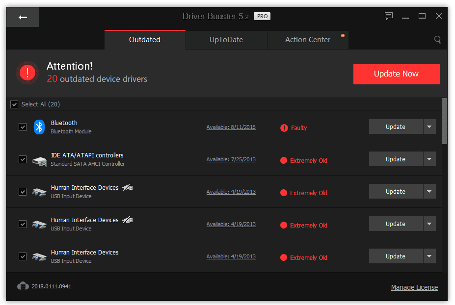Click the database version 2018.0111.0941
455x305 pixels.
click(x=52, y=286)
